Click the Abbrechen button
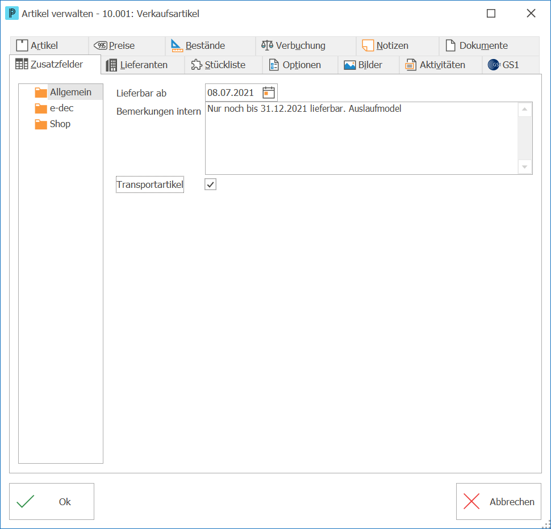The image size is (551, 529). point(498,501)
